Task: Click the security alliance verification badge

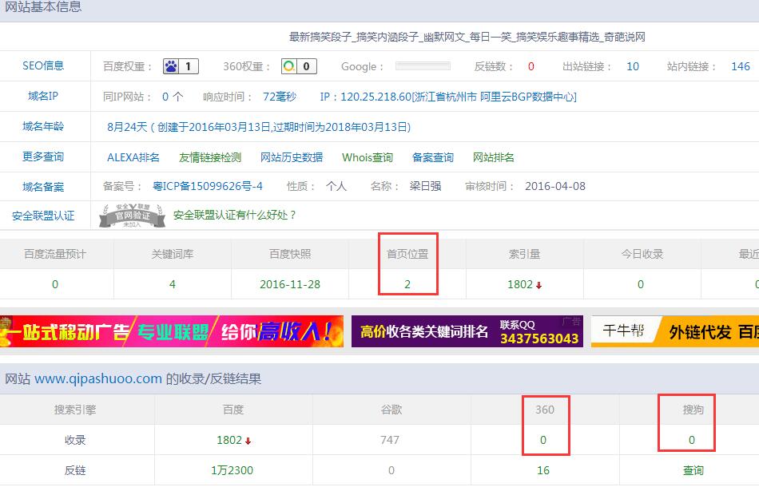Action: click(132, 216)
